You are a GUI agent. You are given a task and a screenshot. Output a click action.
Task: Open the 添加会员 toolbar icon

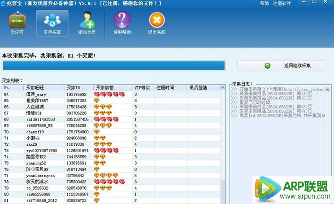pos(87,23)
